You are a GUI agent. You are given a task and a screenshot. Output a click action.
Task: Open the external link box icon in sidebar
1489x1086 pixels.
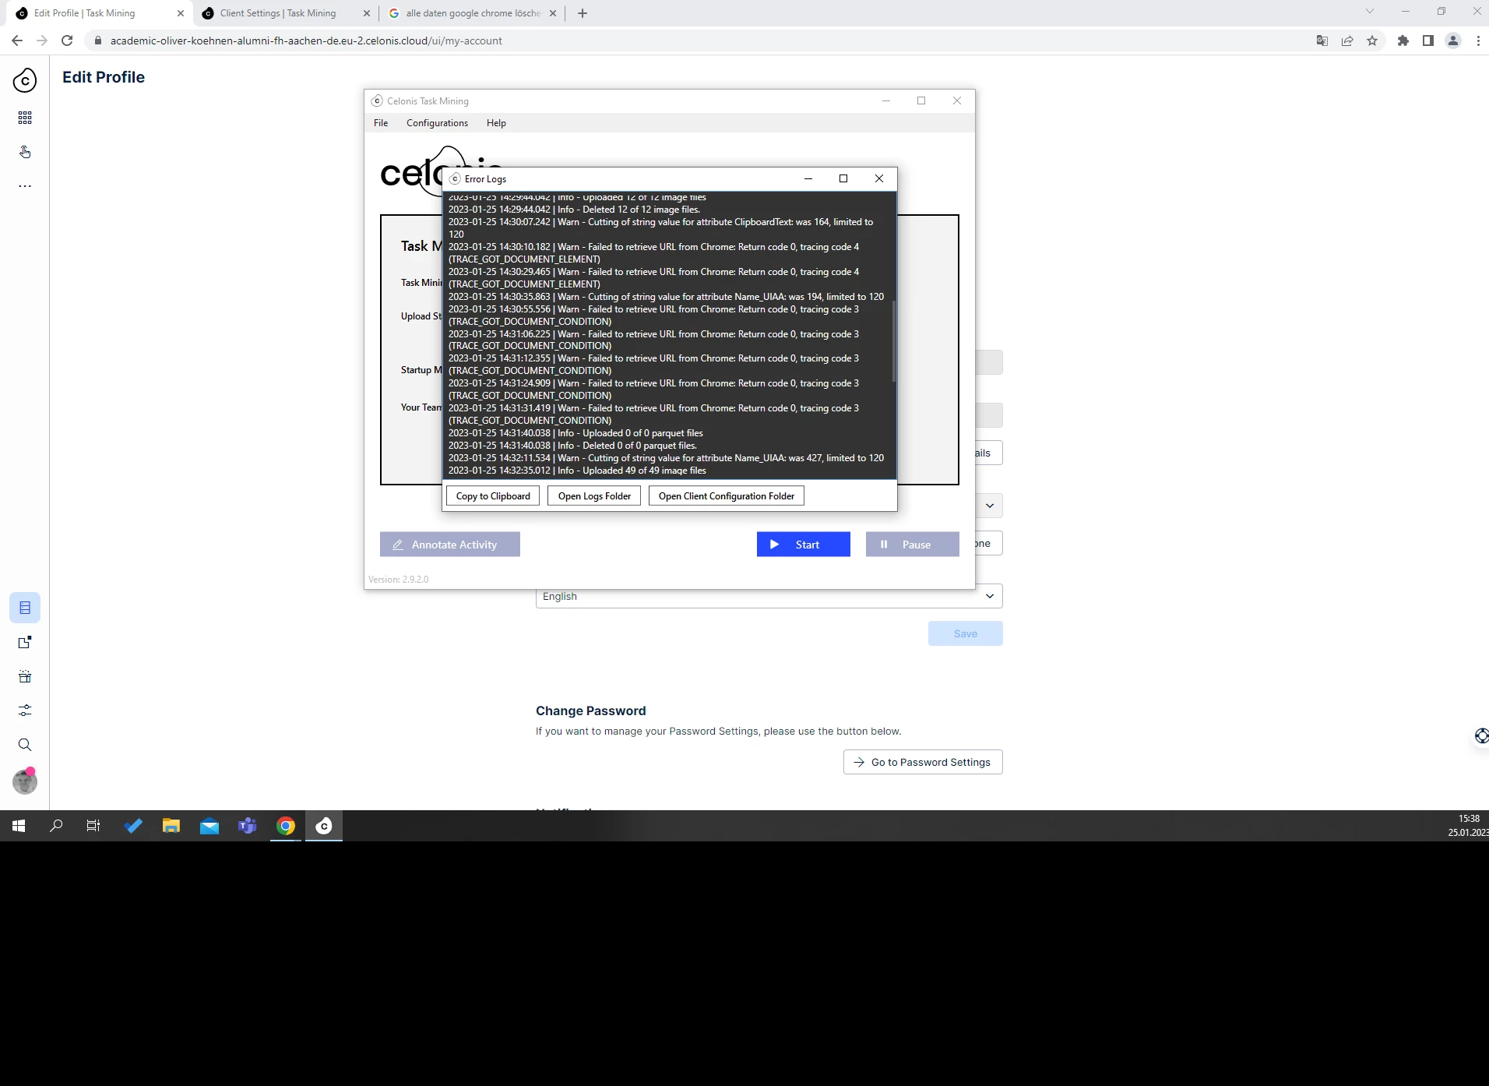pyautogui.click(x=25, y=642)
